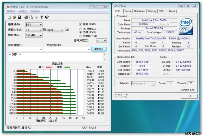Click the 開始(S) start button
Image resolution: width=203 pixels, height=136 pixels.
[x=99, y=49]
